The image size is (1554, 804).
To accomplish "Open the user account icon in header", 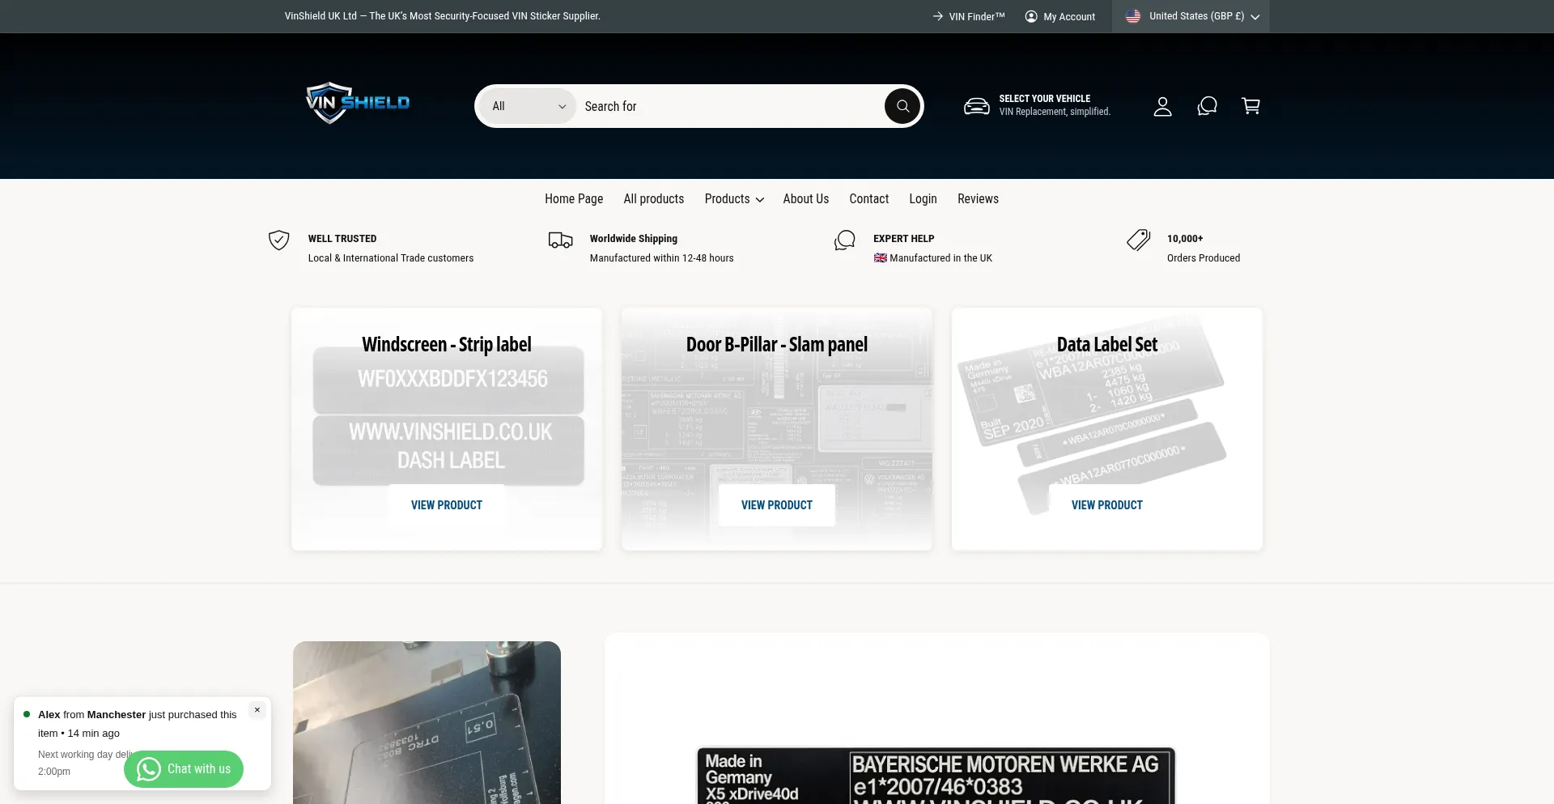I will 1162,106.
